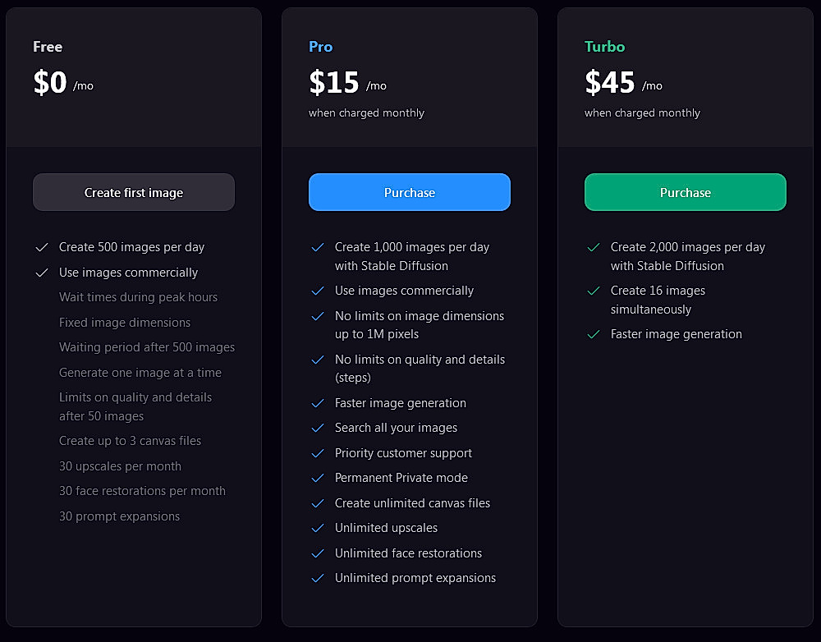
Task: Click the checkmark beside "Unlimited face restorations"
Action: coord(318,553)
